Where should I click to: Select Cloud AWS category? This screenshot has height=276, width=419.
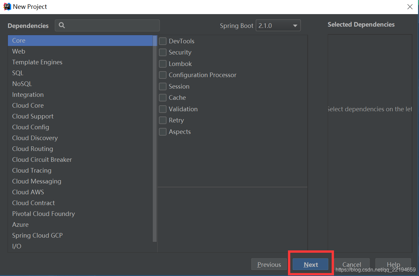tap(80, 192)
